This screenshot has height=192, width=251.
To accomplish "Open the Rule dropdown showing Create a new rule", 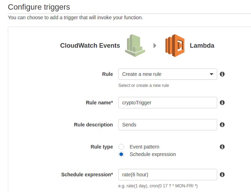I will 168,74.
